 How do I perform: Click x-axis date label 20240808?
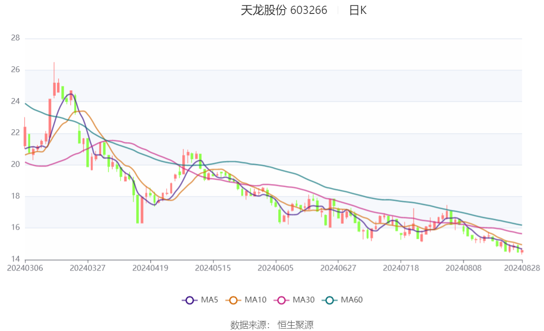pyautogui.click(x=463, y=268)
